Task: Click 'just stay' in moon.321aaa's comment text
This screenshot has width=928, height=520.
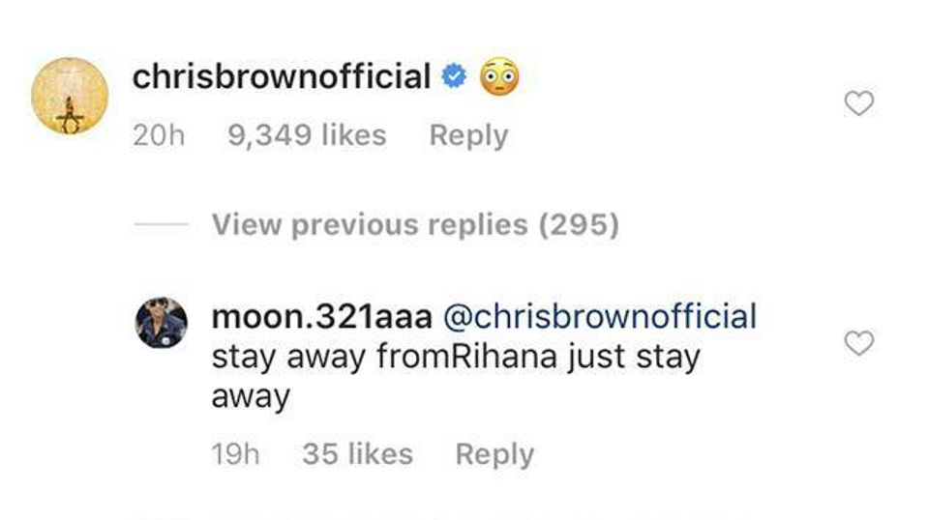Action: point(634,359)
